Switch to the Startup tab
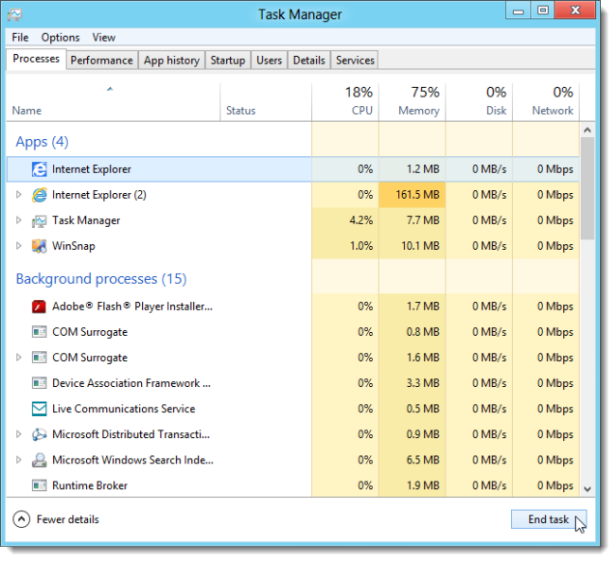The height and width of the screenshot is (561, 615). 228,61
